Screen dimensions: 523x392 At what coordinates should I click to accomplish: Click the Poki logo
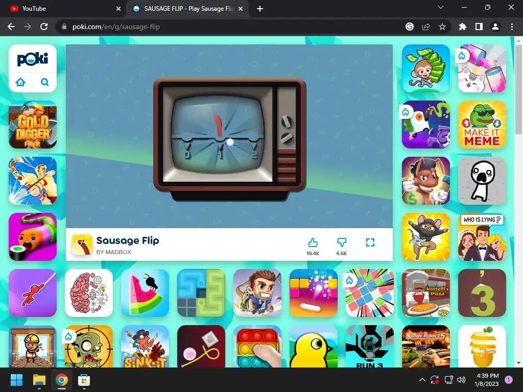[x=33, y=59]
